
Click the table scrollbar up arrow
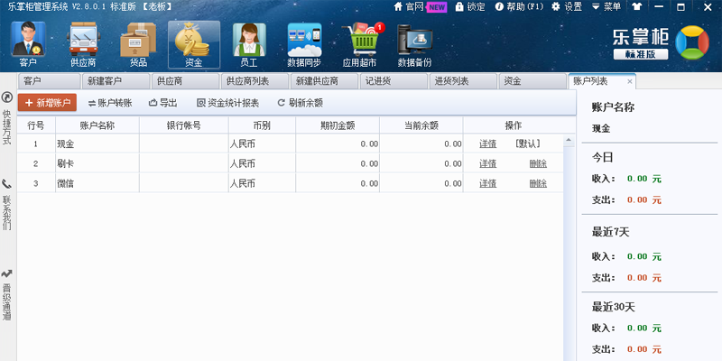point(569,140)
